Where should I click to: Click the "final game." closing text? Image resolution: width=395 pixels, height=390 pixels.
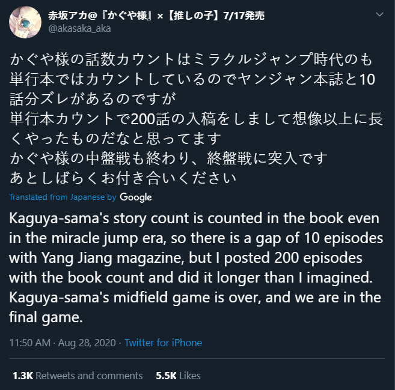[46, 317]
